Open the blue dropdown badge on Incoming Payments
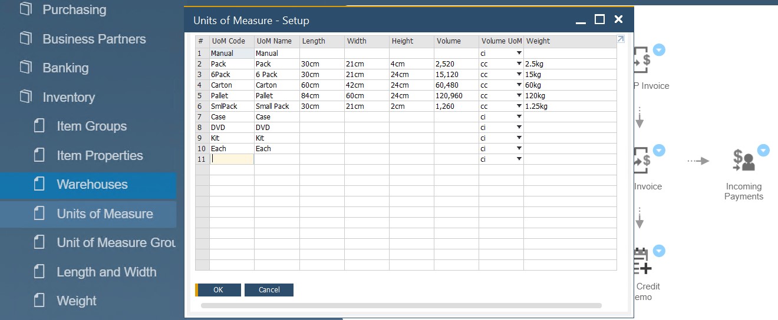The image size is (778, 320). tap(763, 150)
